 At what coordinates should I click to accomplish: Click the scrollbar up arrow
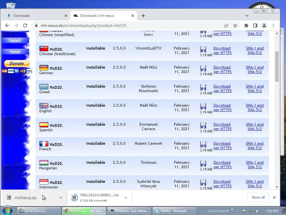coord(277,34)
